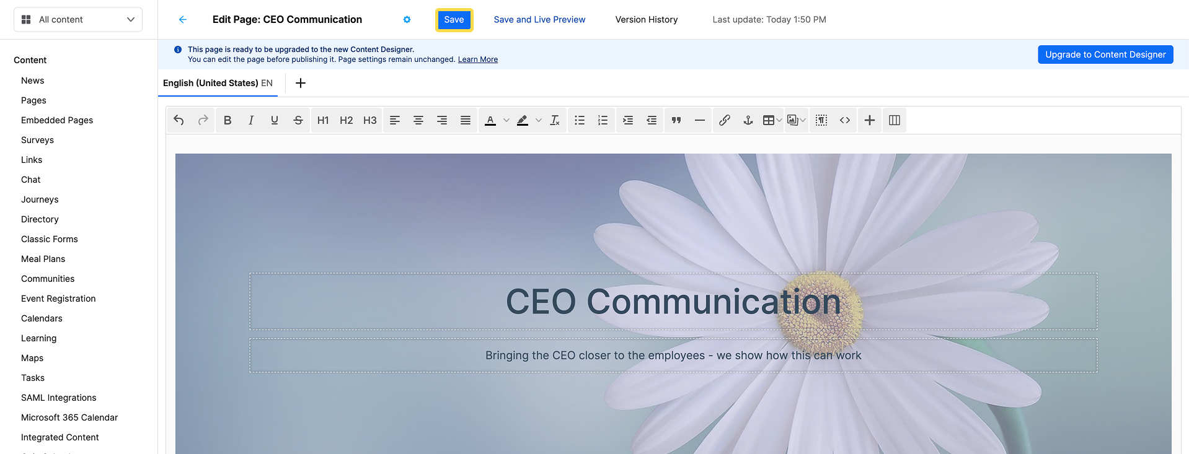Screen dimensions: 1189x454
Task: Open the Learn More link
Action: [478, 59]
